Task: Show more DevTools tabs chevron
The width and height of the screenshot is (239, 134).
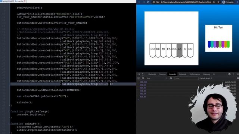Action: coord(214,74)
